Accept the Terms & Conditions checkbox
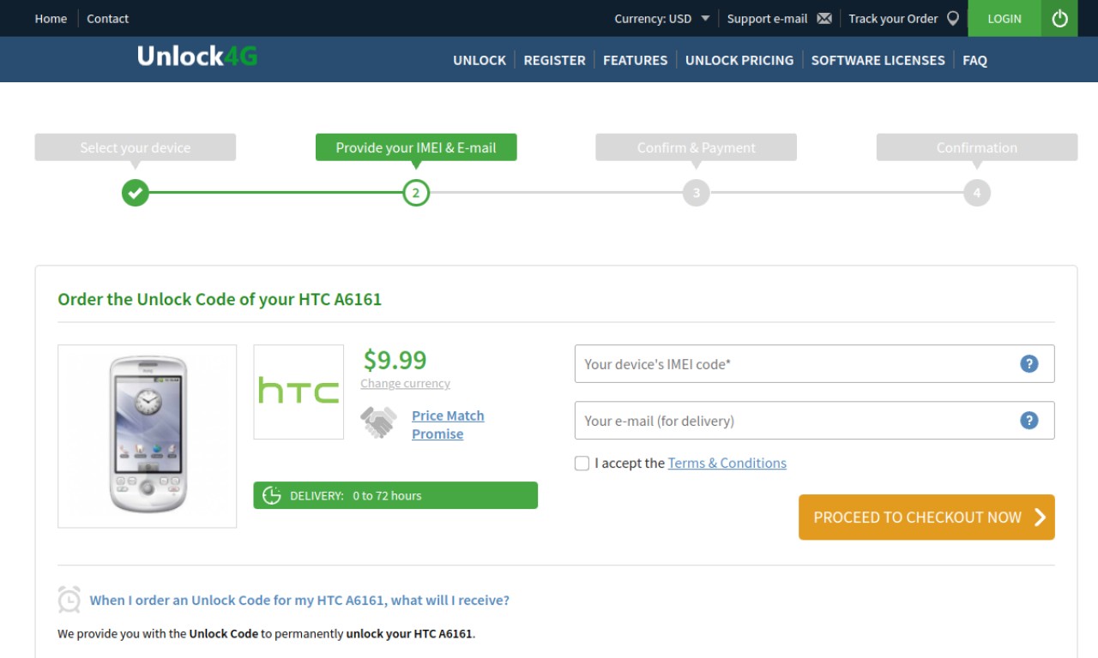Screen dimensions: 1098x658 click(582, 463)
